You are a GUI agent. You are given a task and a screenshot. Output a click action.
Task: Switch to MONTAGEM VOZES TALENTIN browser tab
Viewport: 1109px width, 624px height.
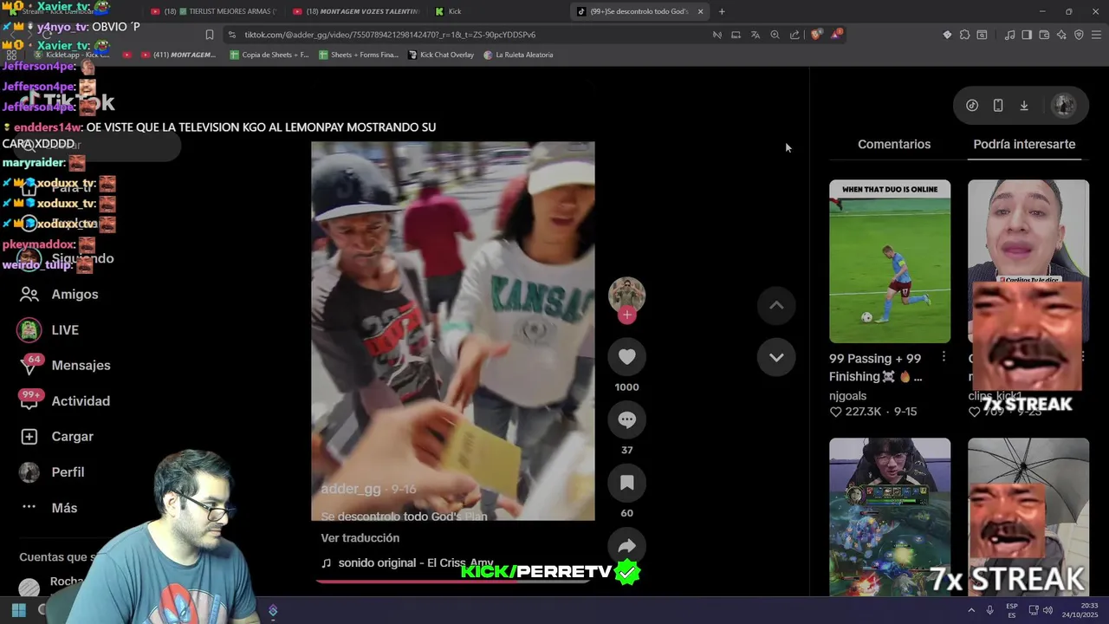(x=357, y=11)
